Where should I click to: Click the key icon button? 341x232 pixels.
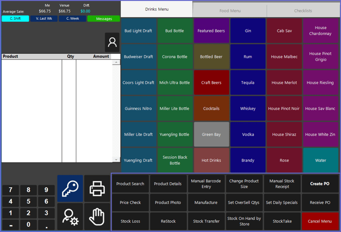(x=70, y=188)
